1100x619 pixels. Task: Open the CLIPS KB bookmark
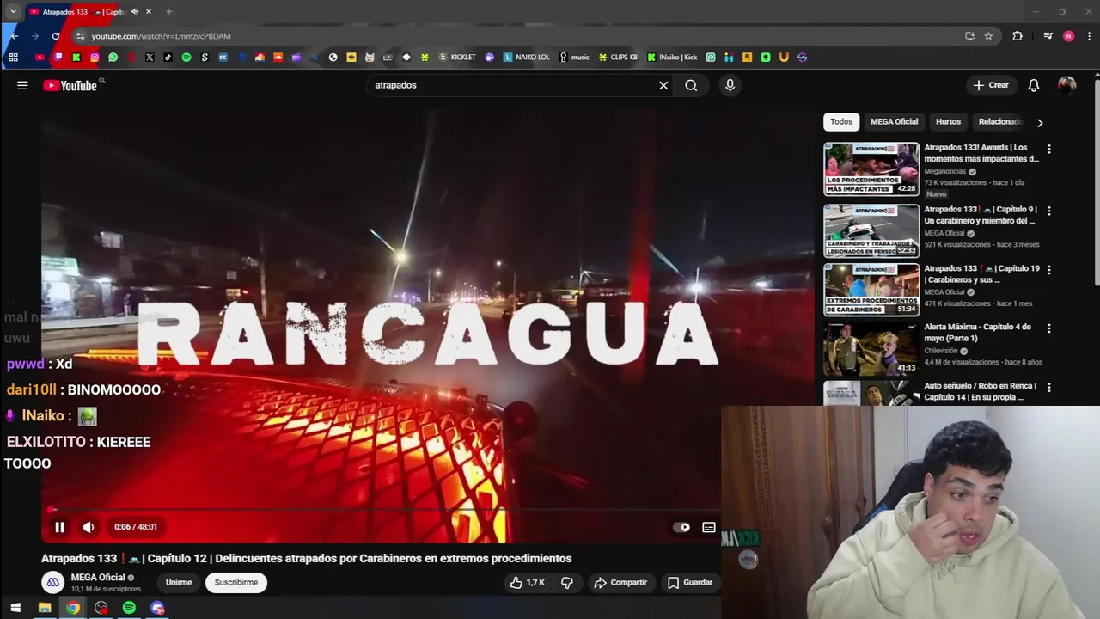(618, 58)
